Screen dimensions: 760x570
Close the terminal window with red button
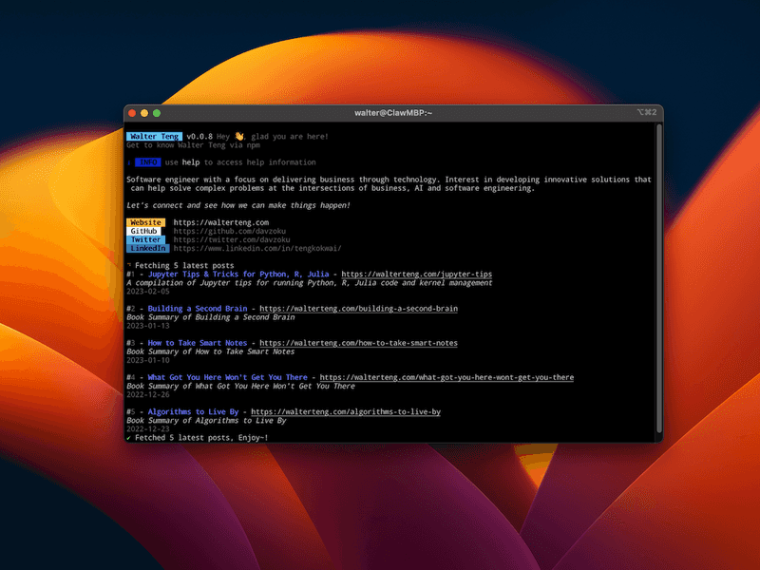tap(132, 113)
